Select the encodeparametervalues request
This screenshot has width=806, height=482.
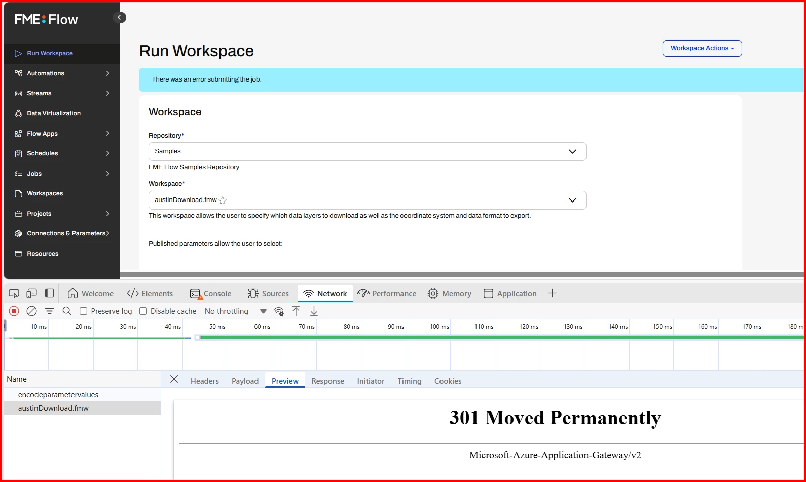(82, 395)
